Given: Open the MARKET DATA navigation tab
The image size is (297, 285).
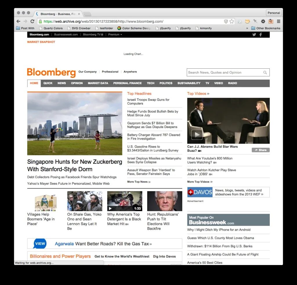Looking at the screenshot, I should (98, 83).
